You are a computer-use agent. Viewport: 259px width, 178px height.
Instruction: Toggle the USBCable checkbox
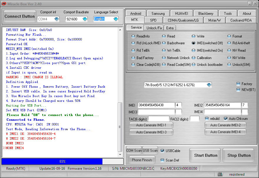tap(162, 151)
